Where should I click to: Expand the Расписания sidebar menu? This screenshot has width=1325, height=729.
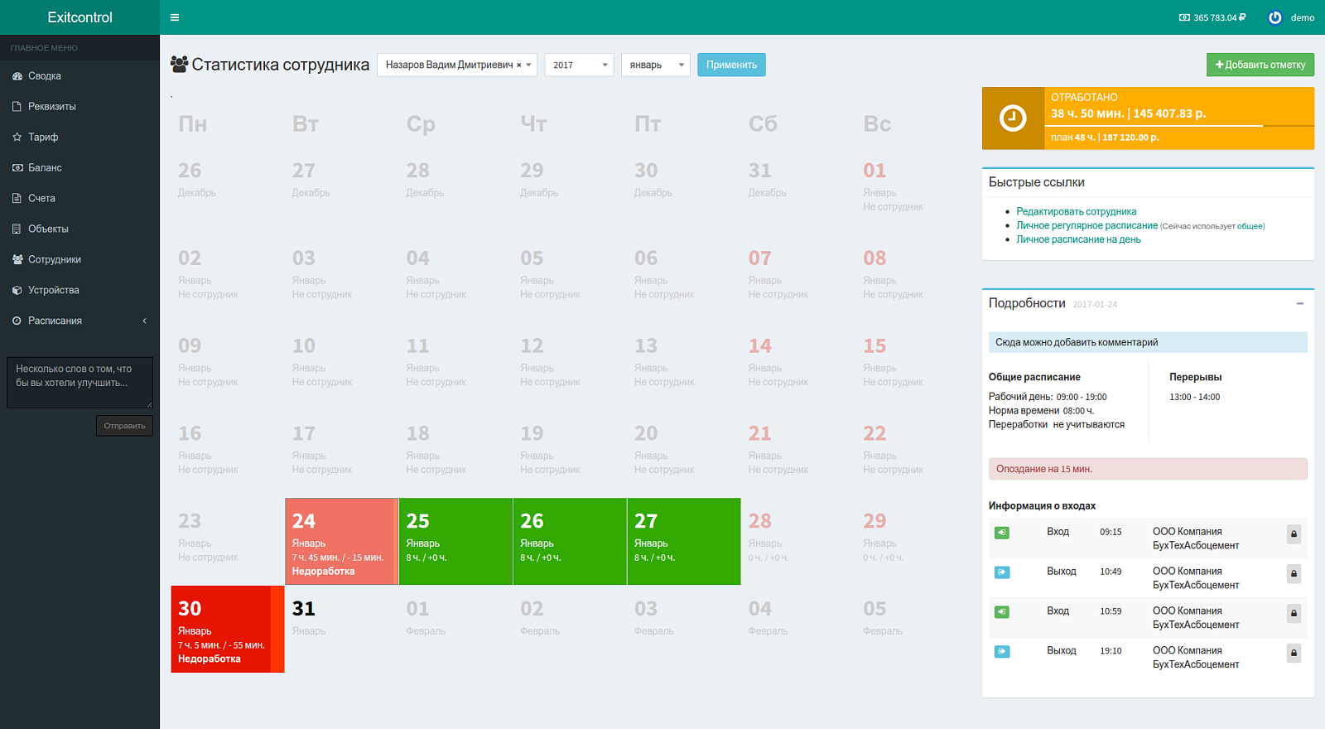pyautogui.click(x=79, y=321)
